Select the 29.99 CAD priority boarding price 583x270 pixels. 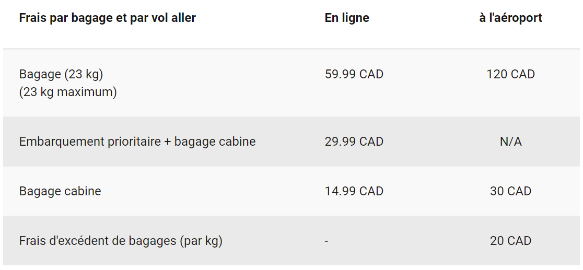pos(354,142)
